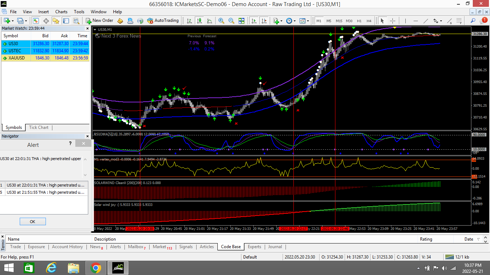The height and width of the screenshot is (275, 490).
Task: Switch the chart to candlestick mode
Action: [x=199, y=21]
